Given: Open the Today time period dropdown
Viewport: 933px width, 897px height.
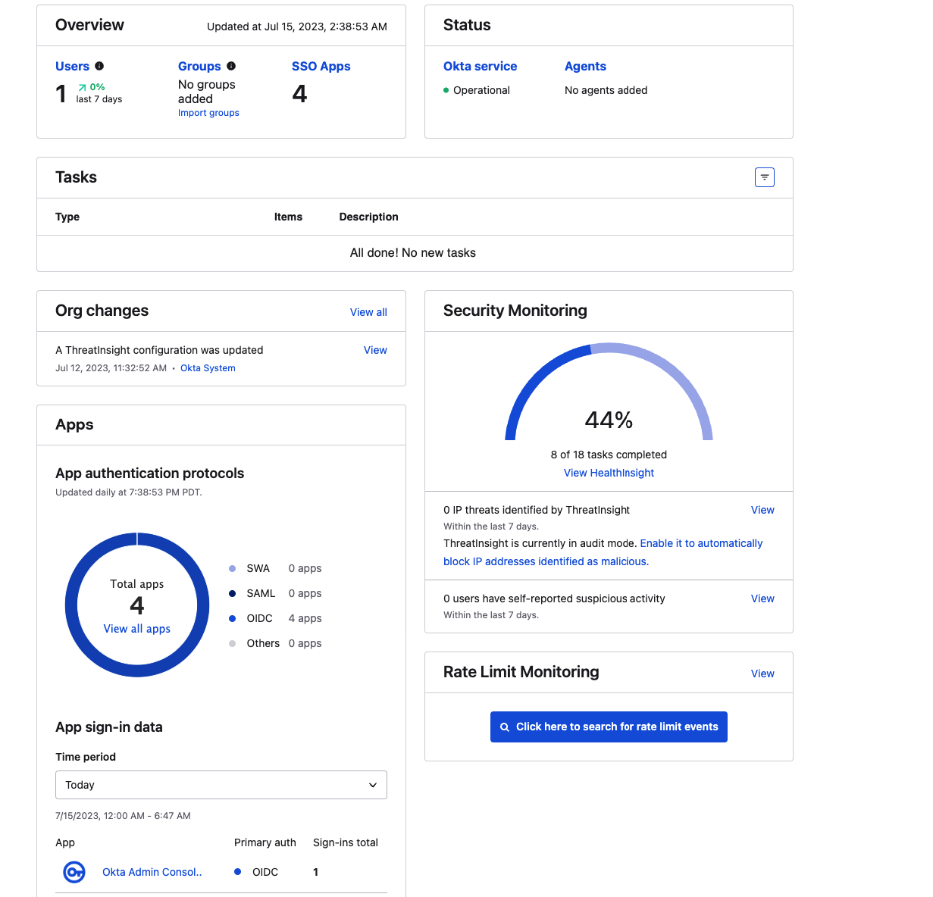Looking at the screenshot, I should pyautogui.click(x=221, y=785).
